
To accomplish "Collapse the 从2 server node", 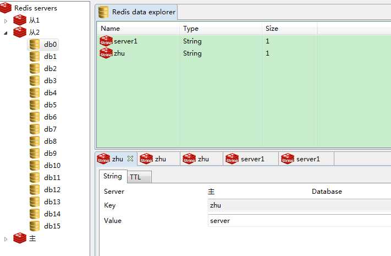I will (5, 33).
